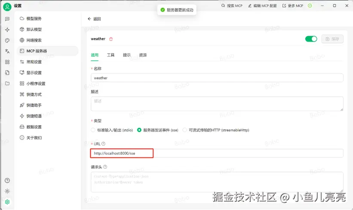Select 标准输入/输出 (stdio) type
Viewport: 353px width, 210px height.
tap(112, 130)
